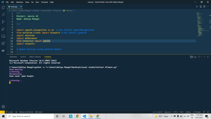Click the remote window indicator in status bar
The width and height of the screenshot is (211, 119).
coord(2,112)
